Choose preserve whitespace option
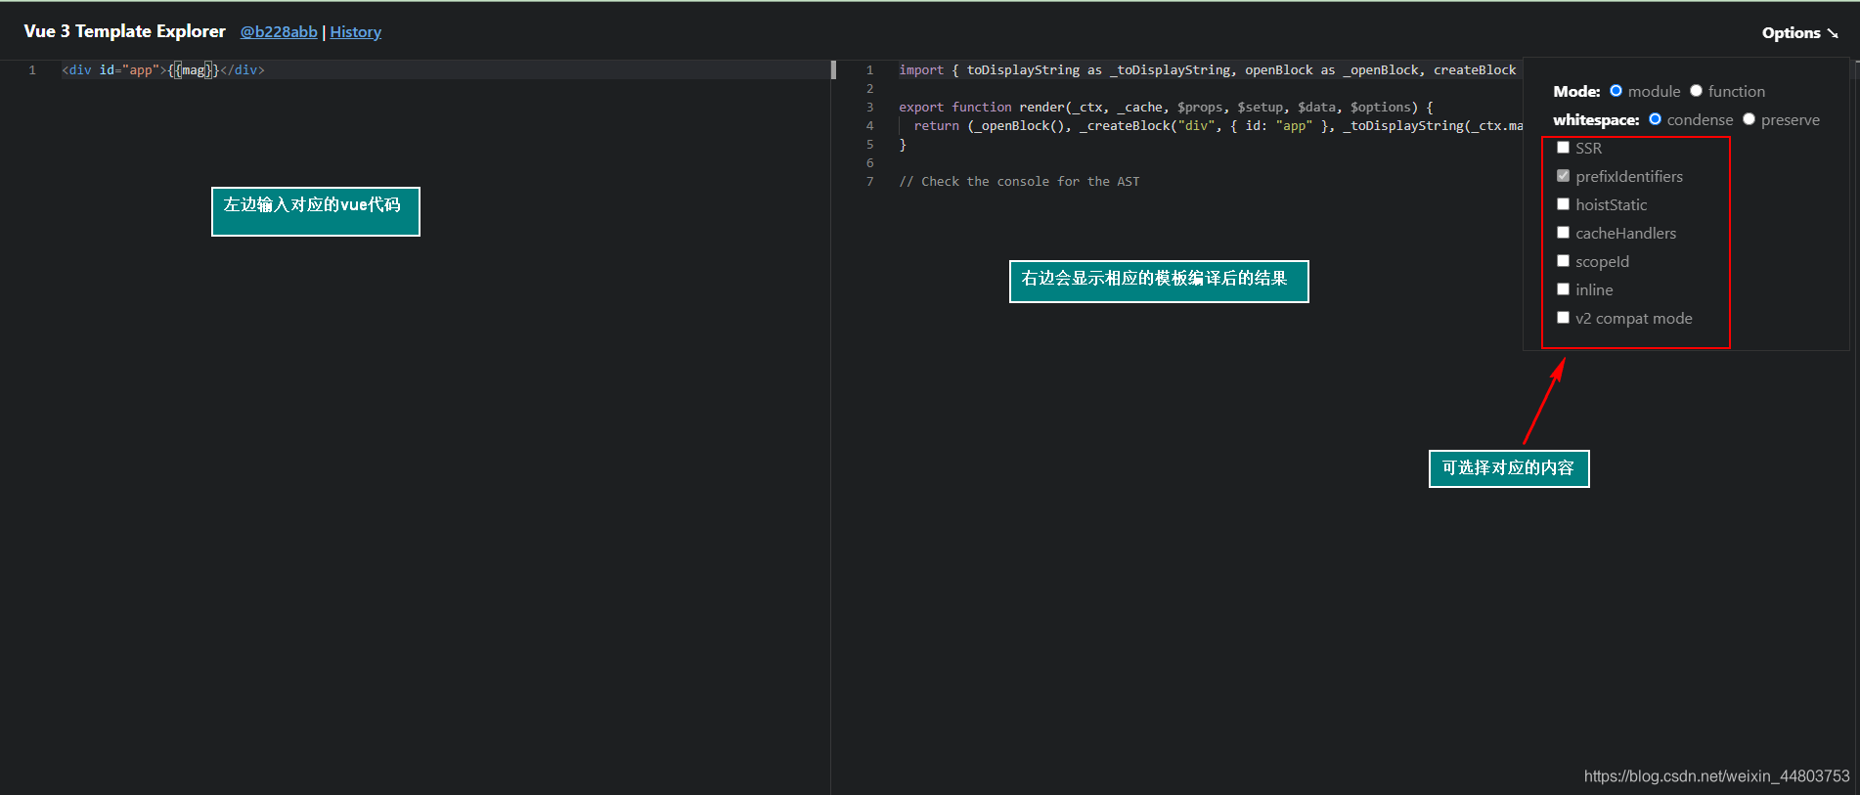The image size is (1860, 795). pos(1749,119)
